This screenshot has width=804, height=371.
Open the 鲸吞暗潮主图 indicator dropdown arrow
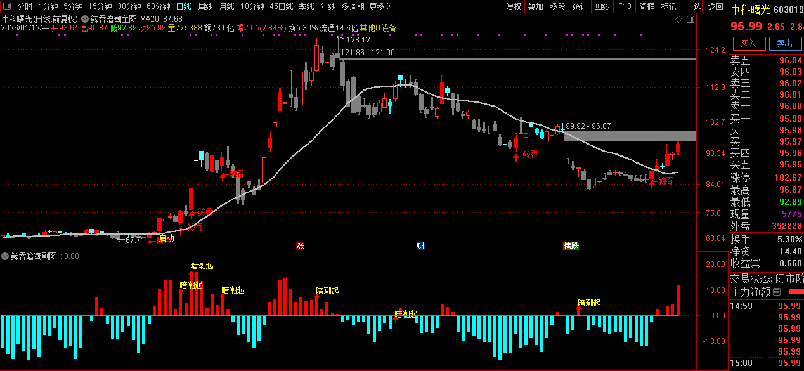pyautogui.click(x=85, y=19)
